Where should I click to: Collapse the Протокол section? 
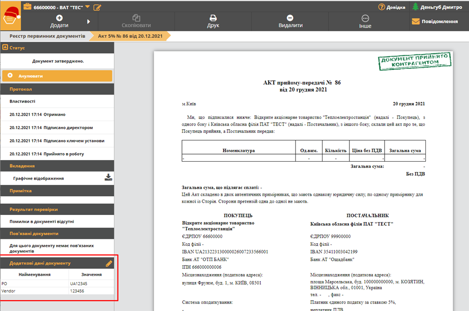57,89
